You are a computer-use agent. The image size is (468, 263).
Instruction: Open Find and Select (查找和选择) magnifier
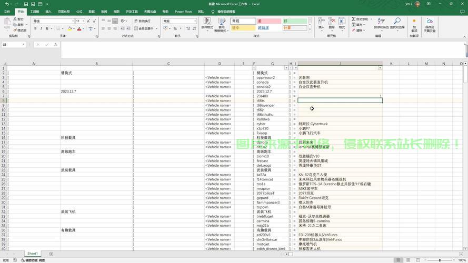(x=397, y=23)
